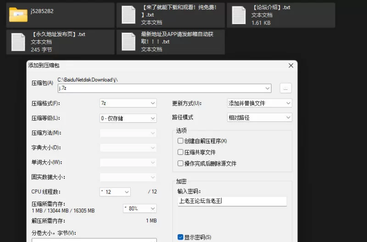This screenshot has width=367, height=242.
Task: Open the 压缩等级 dropdown showing 0 - 仅存储
Action: (128, 118)
